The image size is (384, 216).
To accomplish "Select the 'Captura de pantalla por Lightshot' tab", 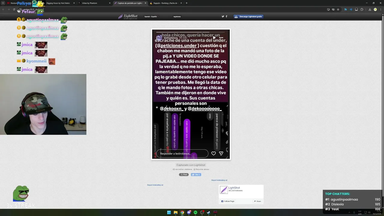I will tap(130, 3).
